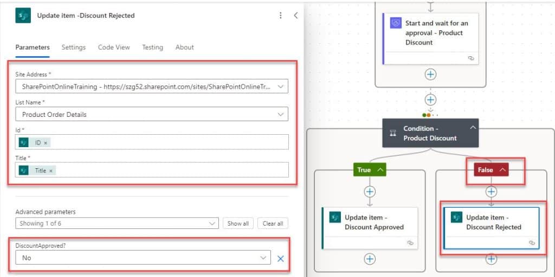Click connection icon on Discount Rejected card
The height and width of the screenshot is (277, 555).
tap(532, 243)
